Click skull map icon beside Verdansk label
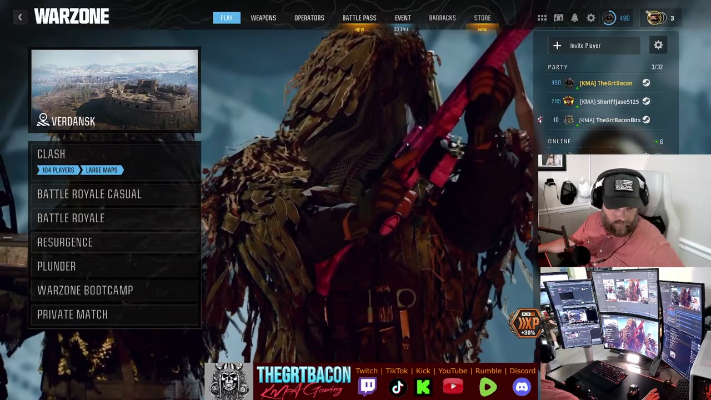Image resolution: width=711 pixels, height=400 pixels. (x=43, y=120)
